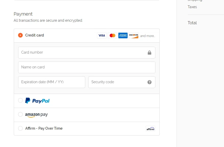Click the Affirm logo badge
Screen dimensions: 224x147
coord(150,129)
